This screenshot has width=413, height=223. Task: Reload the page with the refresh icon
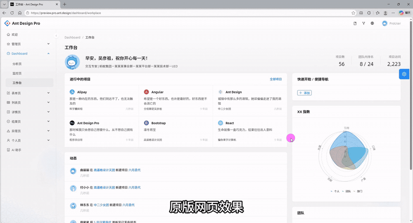[x=12, y=13]
